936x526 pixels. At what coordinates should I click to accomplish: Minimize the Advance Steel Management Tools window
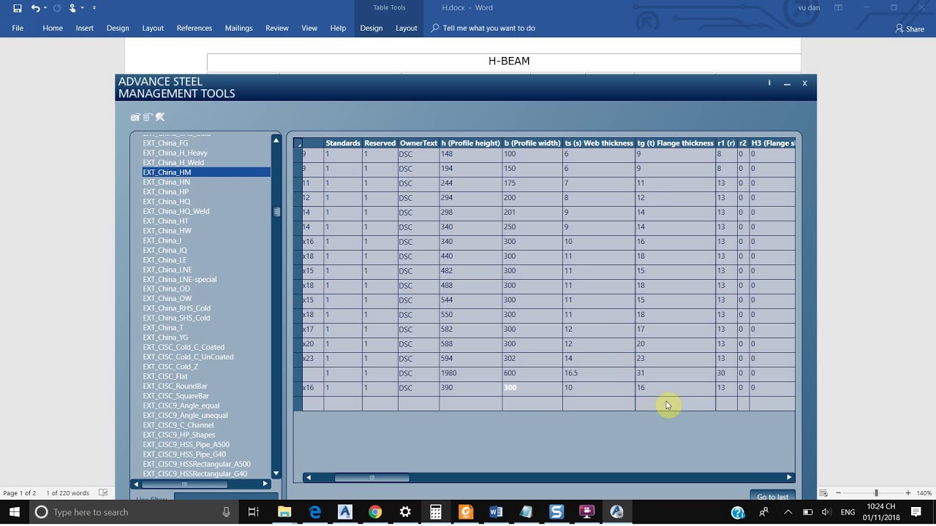787,83
